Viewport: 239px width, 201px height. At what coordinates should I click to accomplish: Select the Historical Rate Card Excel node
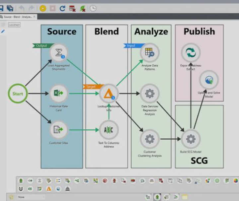coord(59,93)
